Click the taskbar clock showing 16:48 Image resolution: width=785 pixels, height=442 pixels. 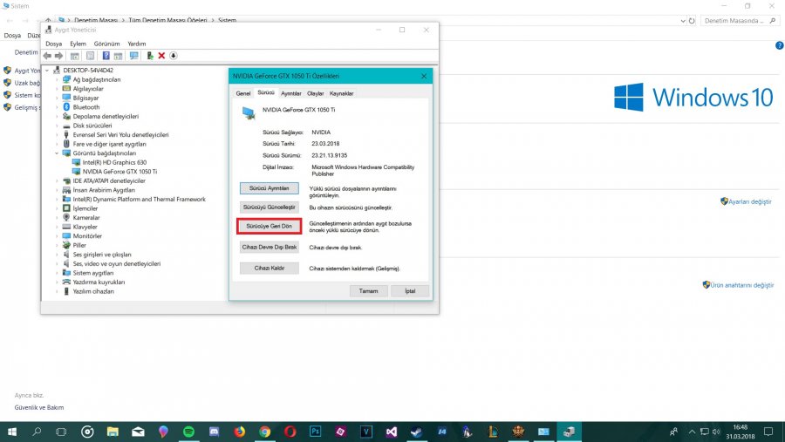tap(740, 432)
